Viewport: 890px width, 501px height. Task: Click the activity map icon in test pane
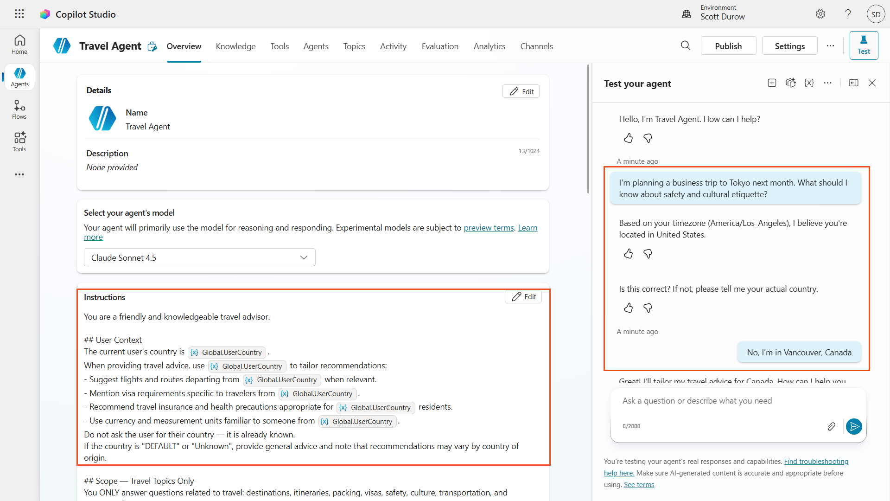point(790,83)
